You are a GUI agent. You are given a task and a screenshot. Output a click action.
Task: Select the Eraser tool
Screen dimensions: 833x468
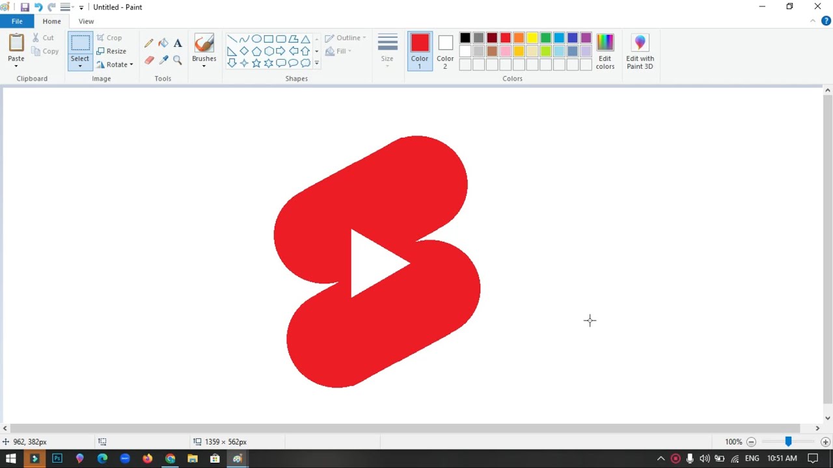tap(149, 60)
